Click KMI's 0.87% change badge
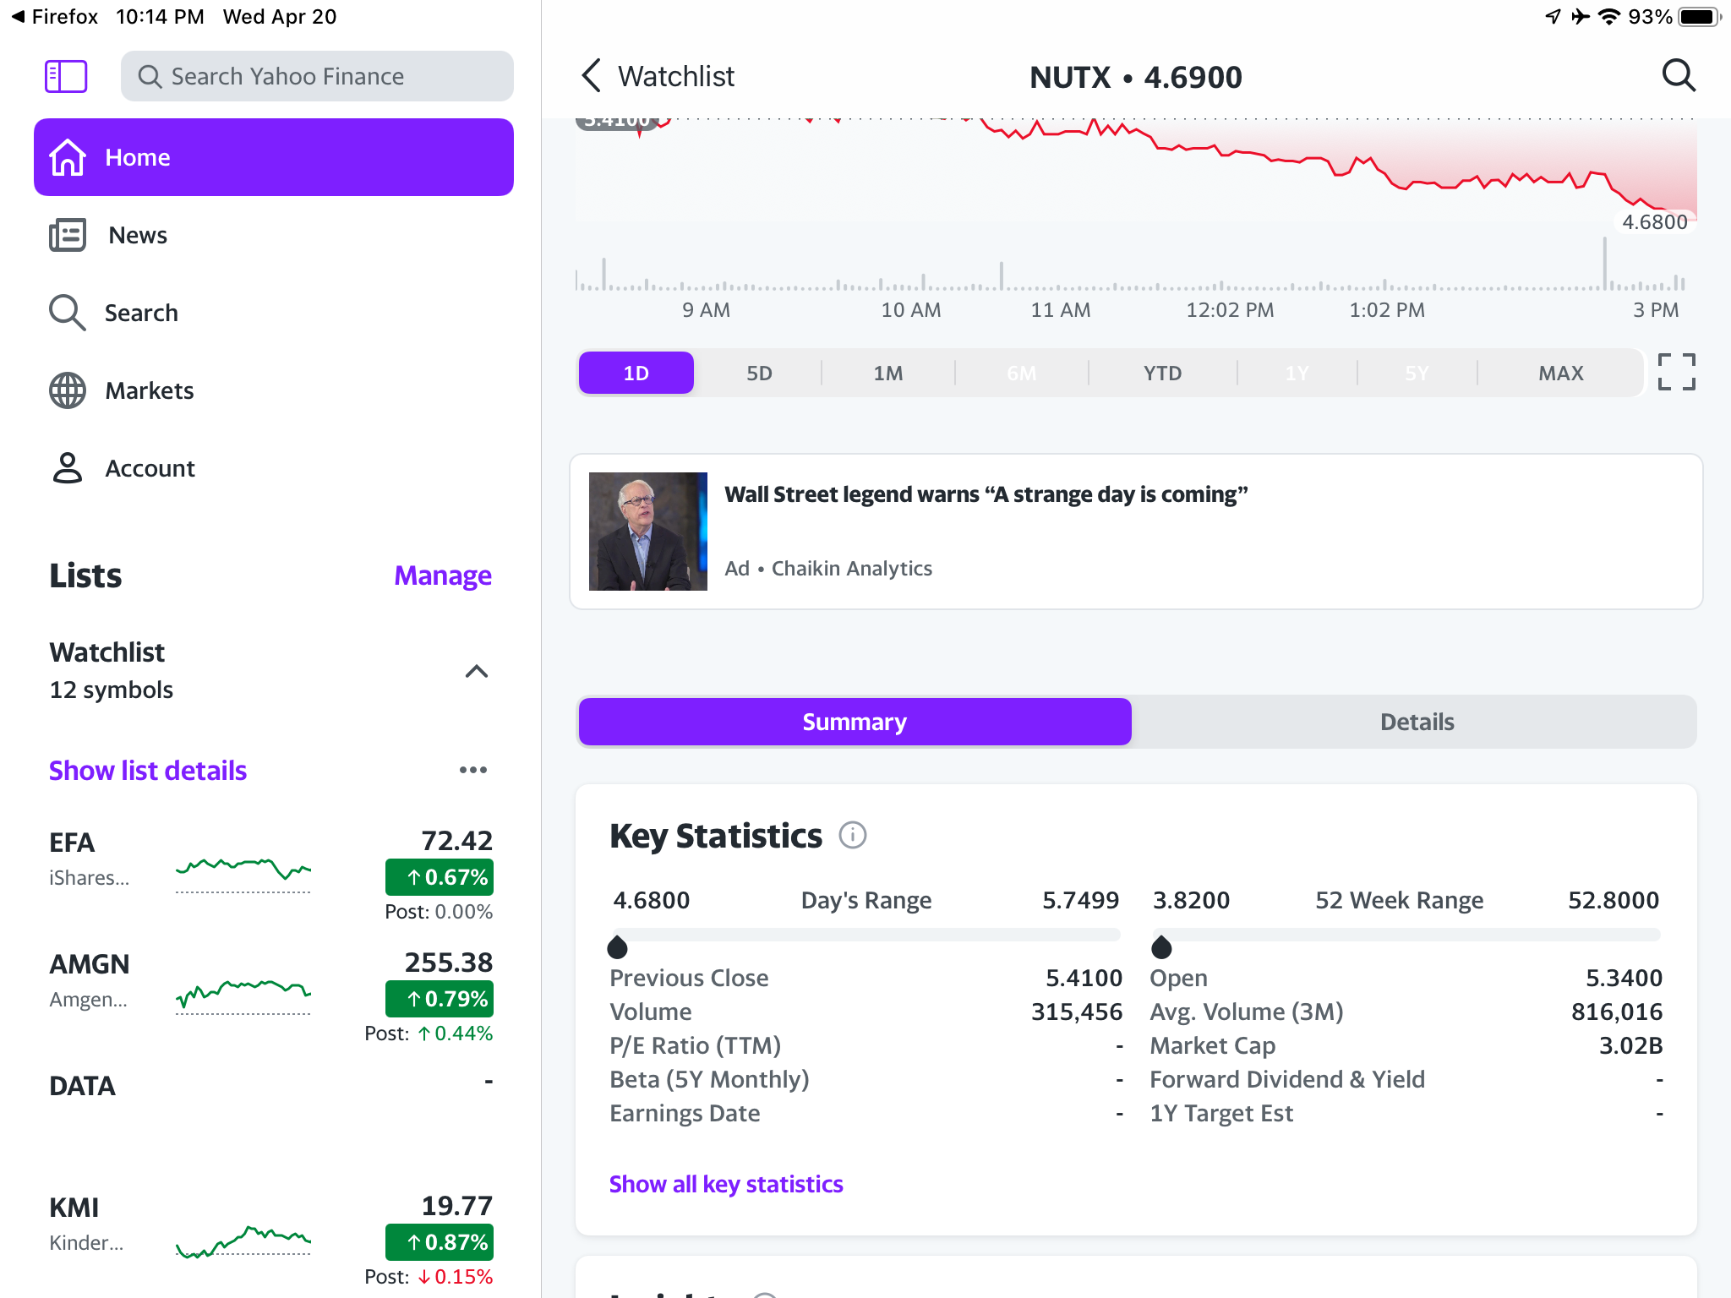Viewport: 1731px width, 1298px height. click(440, 1242)
